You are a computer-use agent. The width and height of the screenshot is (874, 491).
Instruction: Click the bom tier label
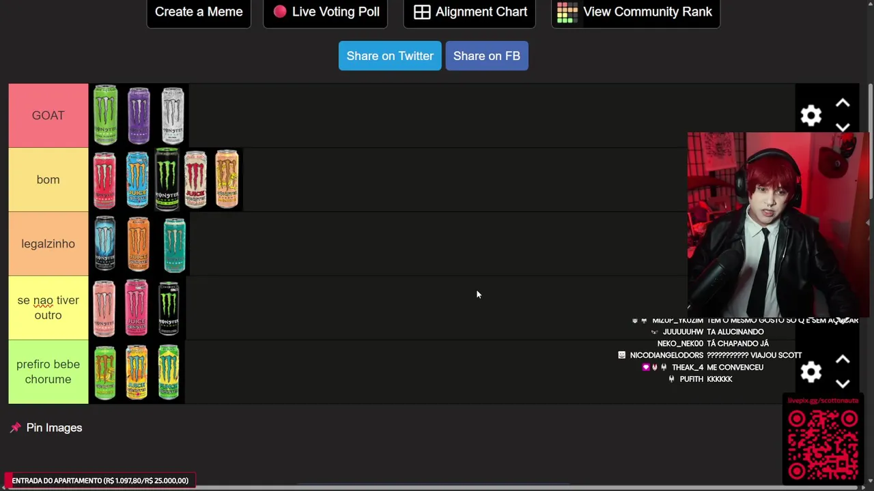pyautogui.click(x=48, y=179)
